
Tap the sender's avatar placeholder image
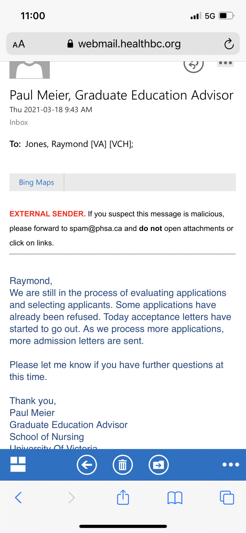point(30,70)
